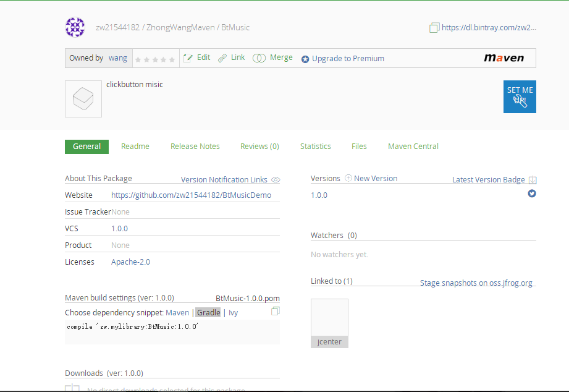Click the 'No watchers yet.' text
569x392 pixels.
pos(339,254)
